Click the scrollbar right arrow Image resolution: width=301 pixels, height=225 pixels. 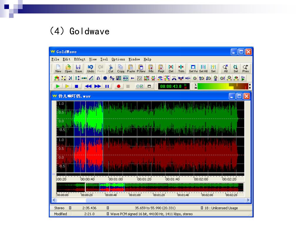click(248, 200)
